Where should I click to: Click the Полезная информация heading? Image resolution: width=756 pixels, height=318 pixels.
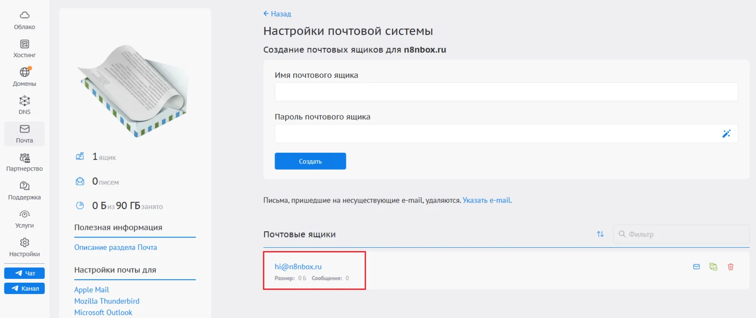[x=118, y=228]
